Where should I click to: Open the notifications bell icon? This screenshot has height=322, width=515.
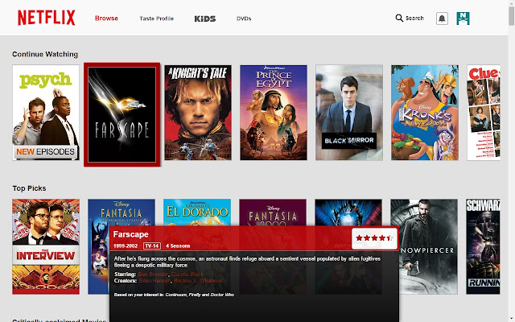pyautogui.click(x=442, y=19)
